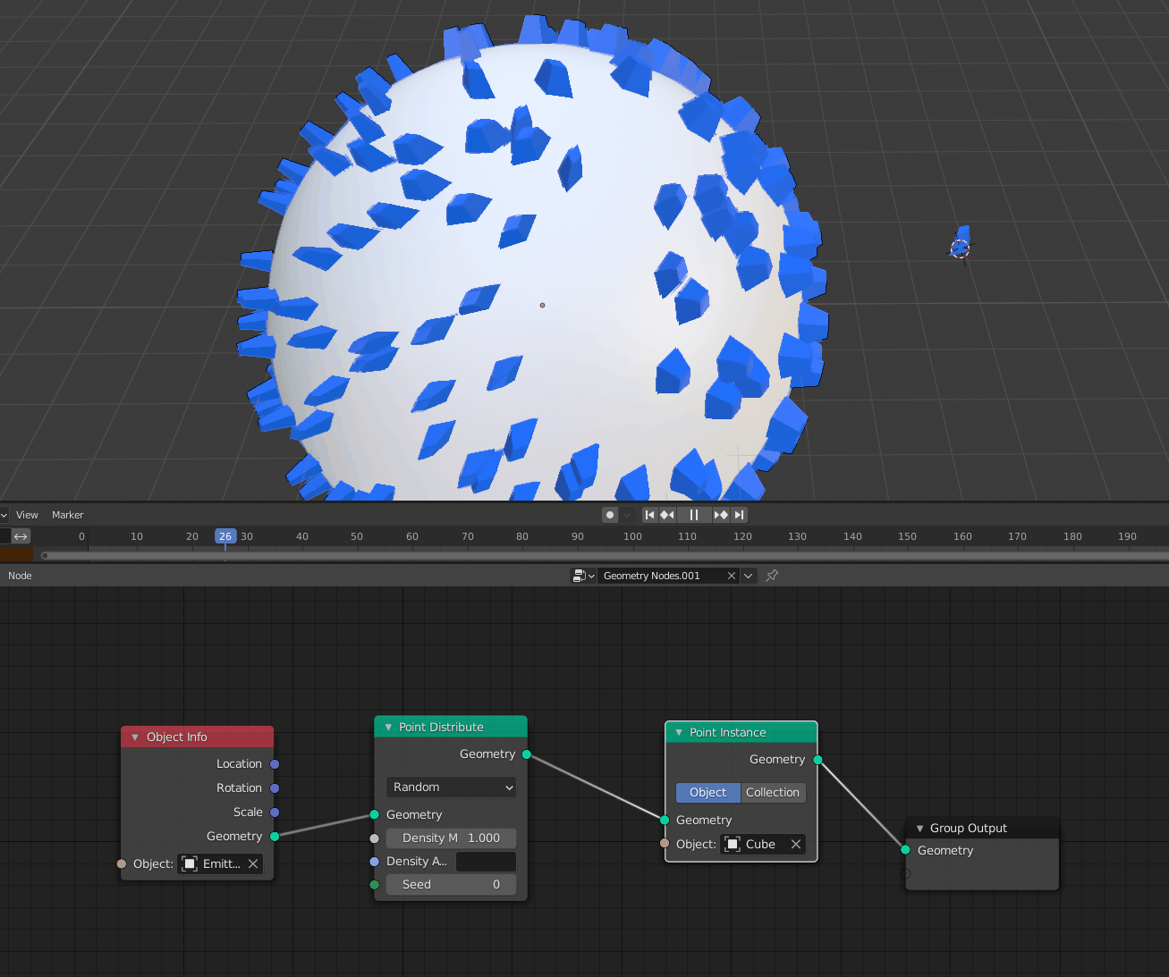Open the dropdown next to node group name
Screen dimensions: 1169x977
[749, 576]
